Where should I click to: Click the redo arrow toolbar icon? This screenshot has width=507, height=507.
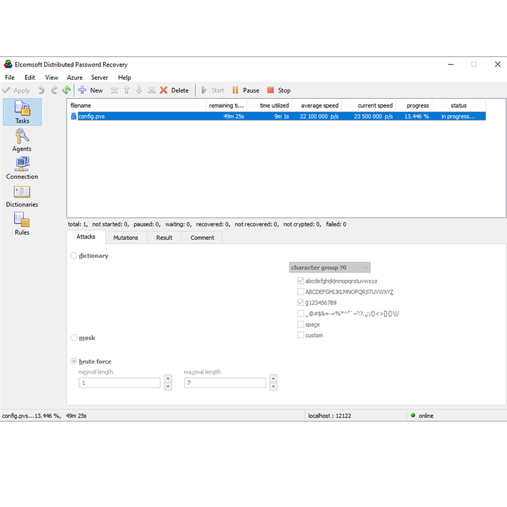pyautogui.click(x=54, y=90)
